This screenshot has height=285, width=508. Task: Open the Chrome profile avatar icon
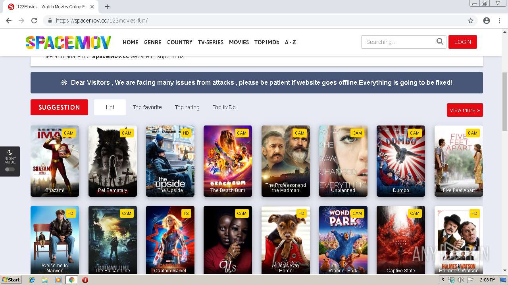tap(487, 21)
